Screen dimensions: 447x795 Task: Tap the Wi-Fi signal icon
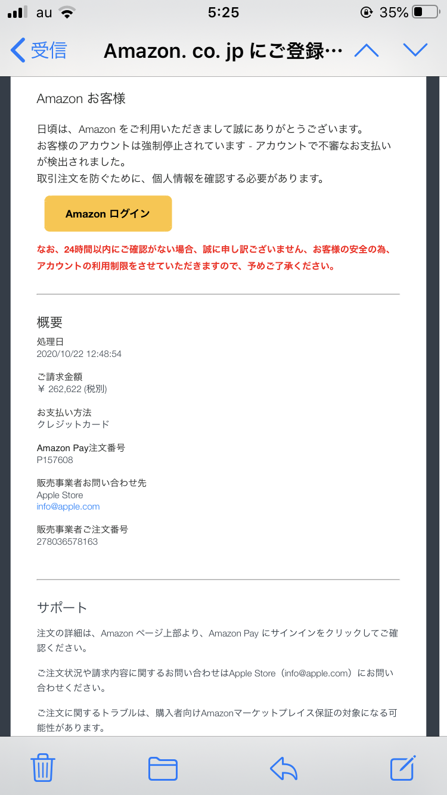pos(68,12)
